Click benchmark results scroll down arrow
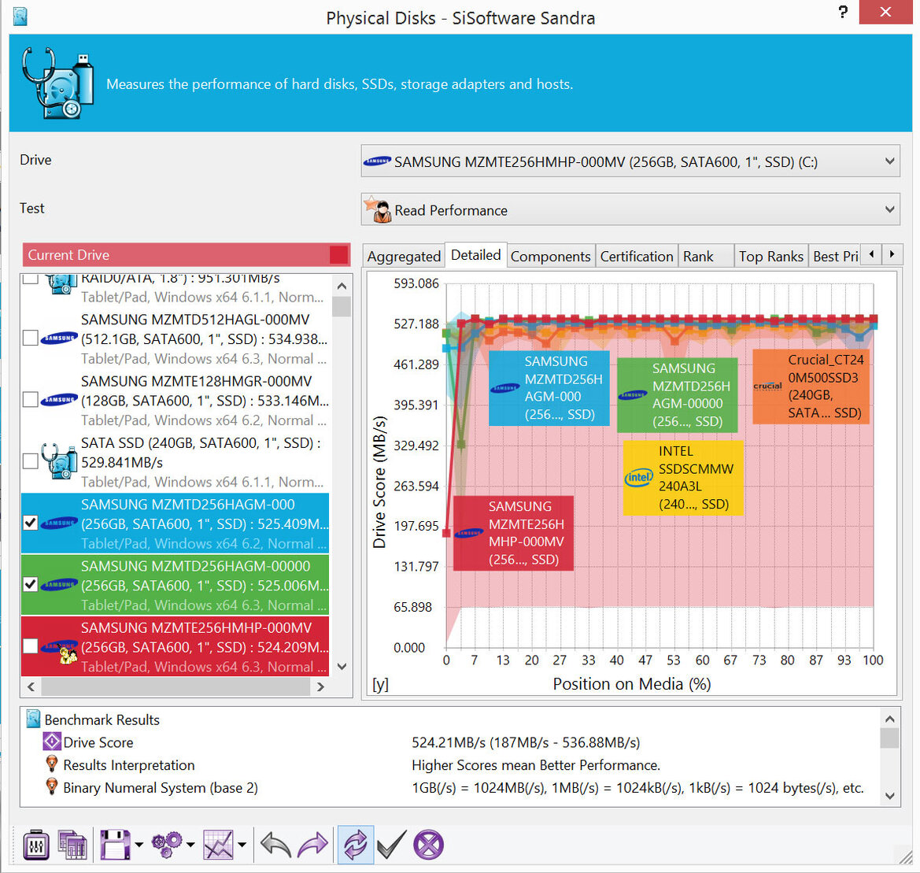Screen dimensions: 920x873 (889, 796)
